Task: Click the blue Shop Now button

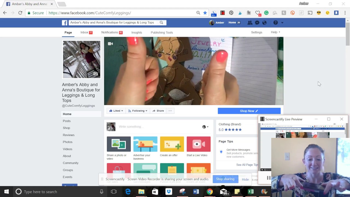Action: coord(249,111)
